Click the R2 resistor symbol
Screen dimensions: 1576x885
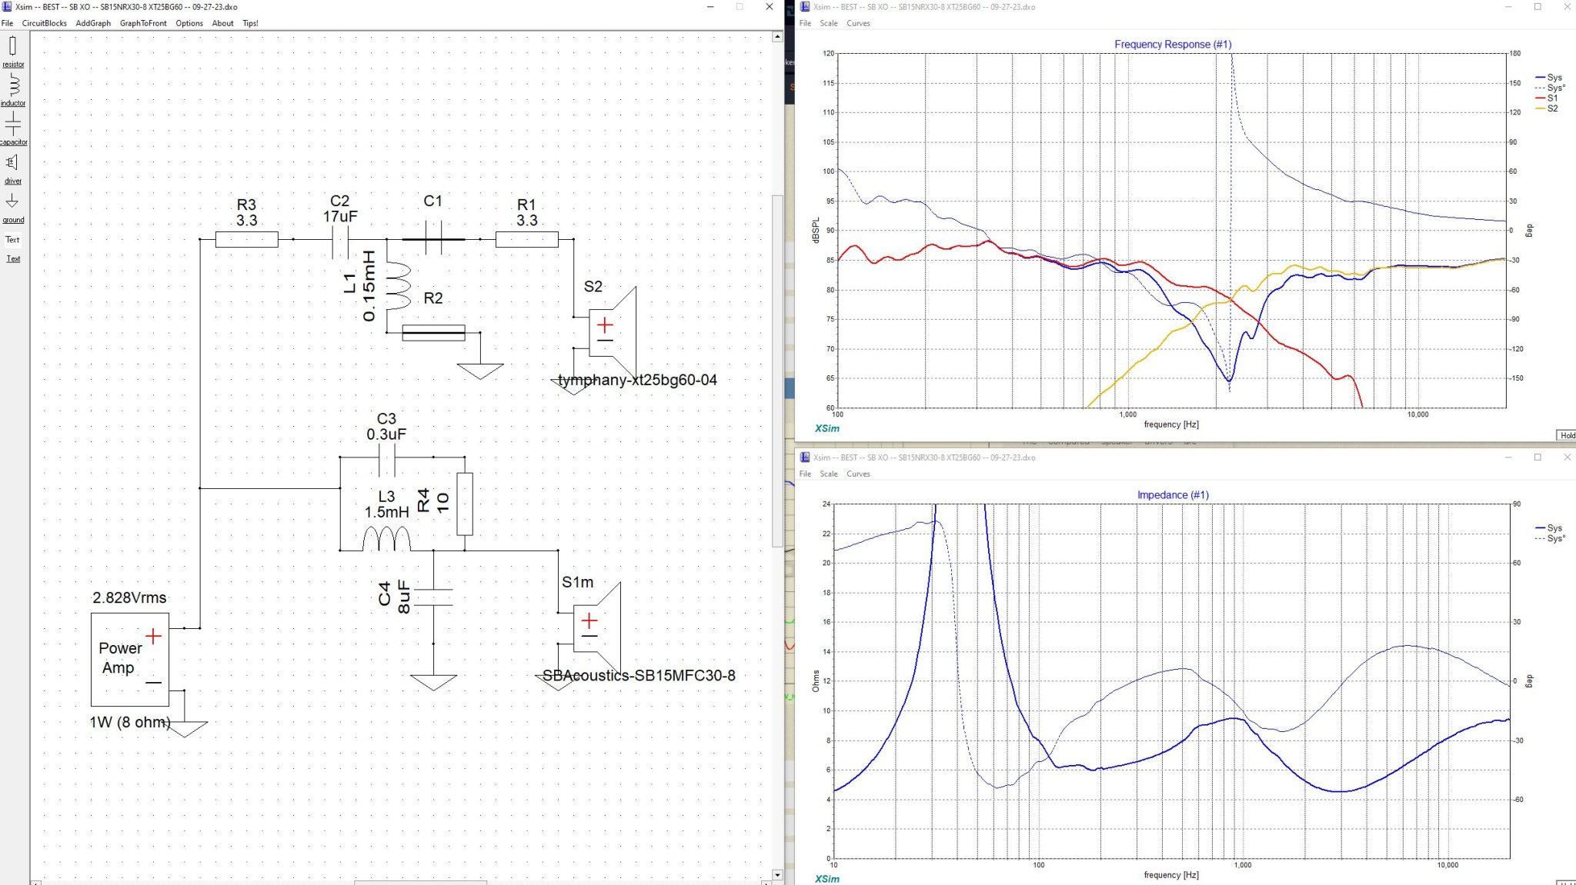pyautogui.click(x=433, y=332)
